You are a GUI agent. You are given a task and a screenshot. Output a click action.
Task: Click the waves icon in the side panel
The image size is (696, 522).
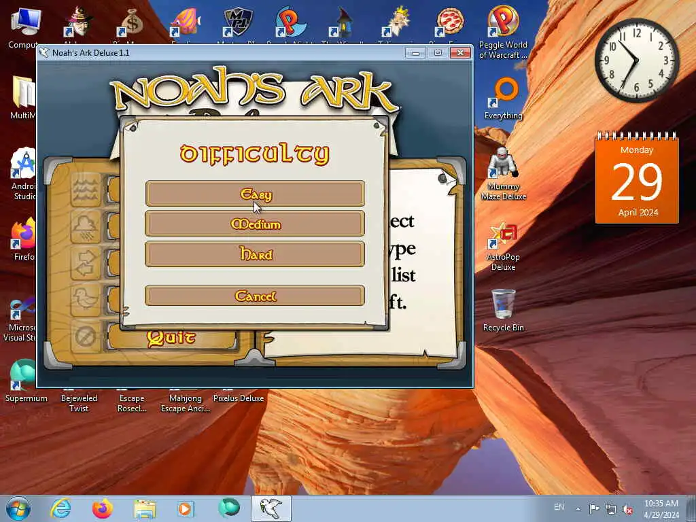(85, 191)
